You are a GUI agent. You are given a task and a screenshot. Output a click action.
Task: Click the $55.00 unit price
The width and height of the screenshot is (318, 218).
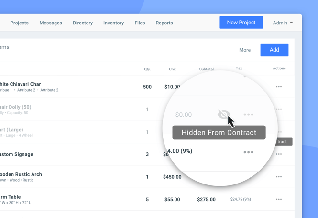tap(172, 199)
